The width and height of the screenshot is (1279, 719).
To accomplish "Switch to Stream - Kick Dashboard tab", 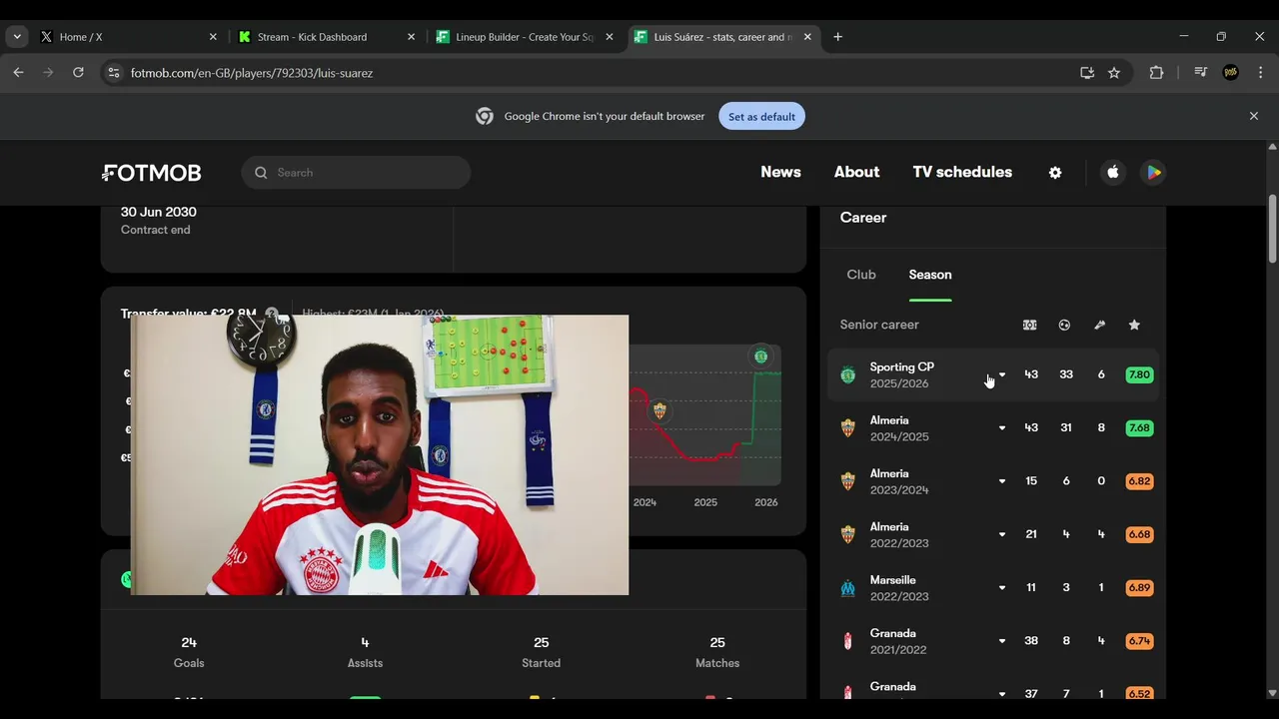I will 328,37.
